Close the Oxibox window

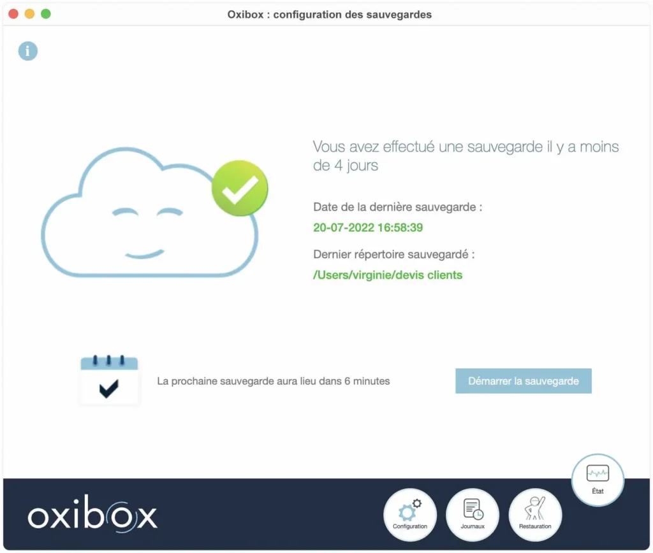click(13, 14)
